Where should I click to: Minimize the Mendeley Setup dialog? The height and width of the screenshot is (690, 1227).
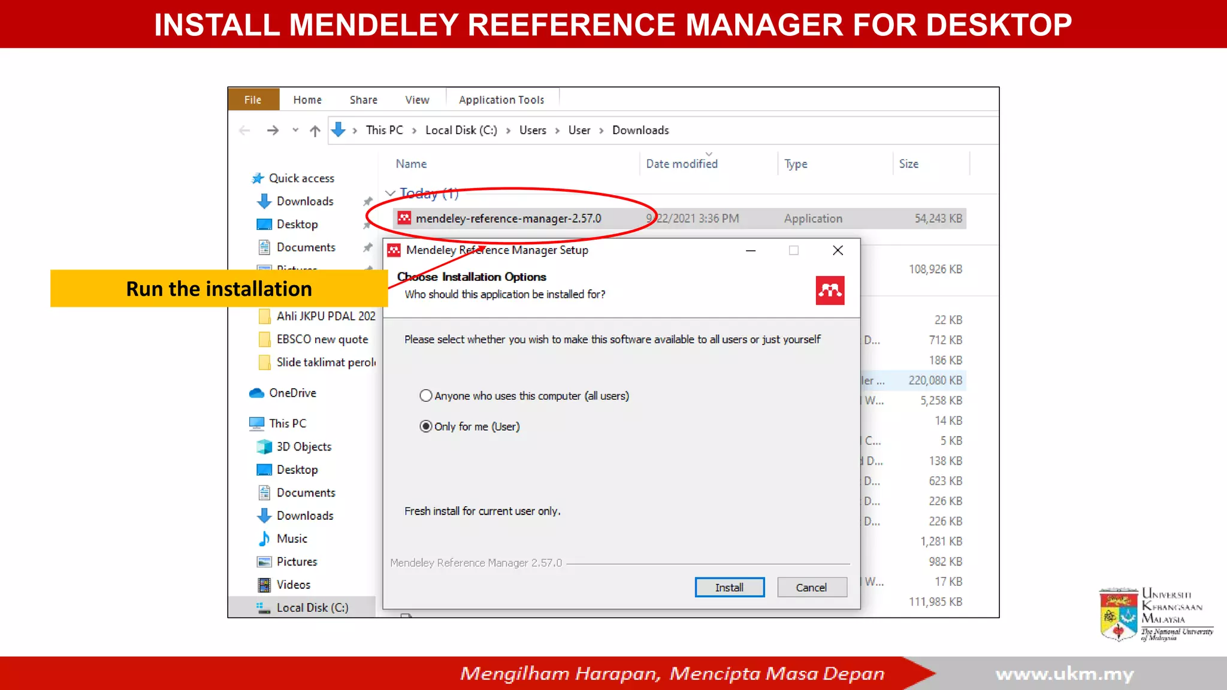tap(750, 250)
